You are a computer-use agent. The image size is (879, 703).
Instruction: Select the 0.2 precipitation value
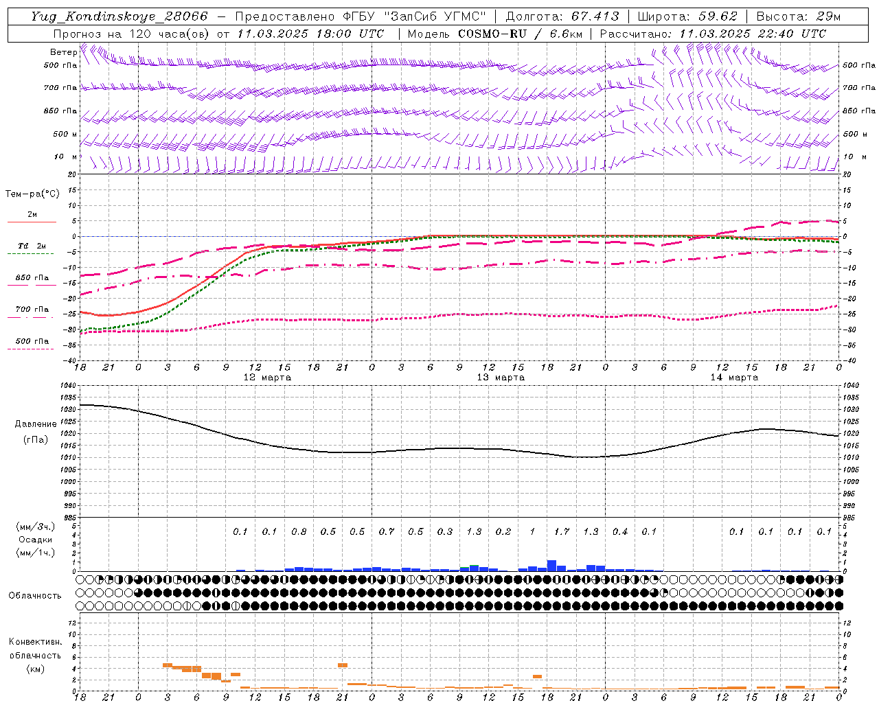point(503,532)
